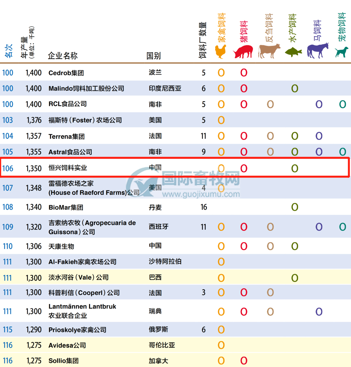351x367 pixels.
Task: Click the 国别 country column header
Action: click(153, 56)
